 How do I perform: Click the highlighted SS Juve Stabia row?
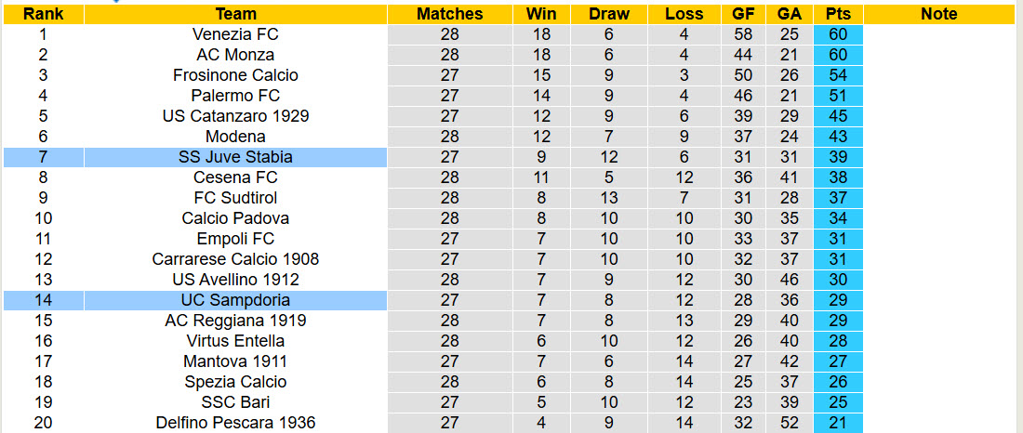(235, 157)
